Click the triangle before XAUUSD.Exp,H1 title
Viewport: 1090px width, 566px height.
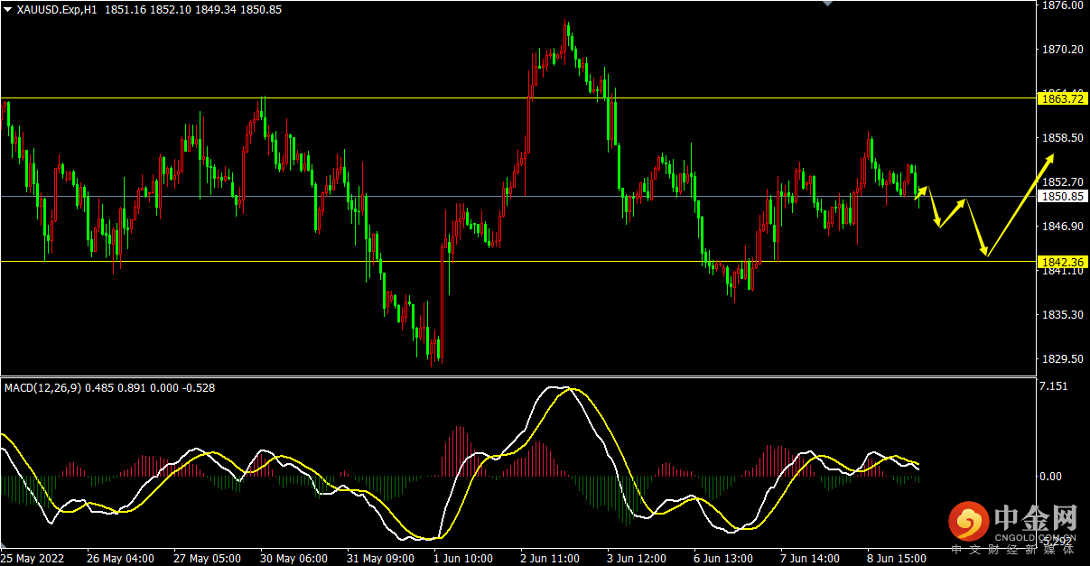pyautogui.click(x=8, y=9)
